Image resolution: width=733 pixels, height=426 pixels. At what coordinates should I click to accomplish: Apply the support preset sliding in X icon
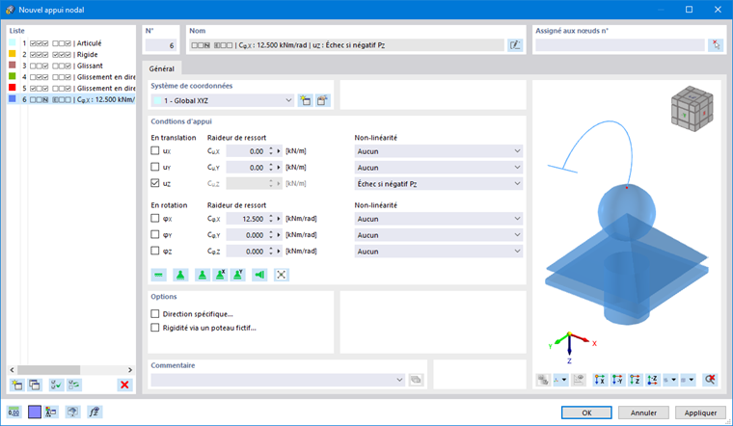220,275
